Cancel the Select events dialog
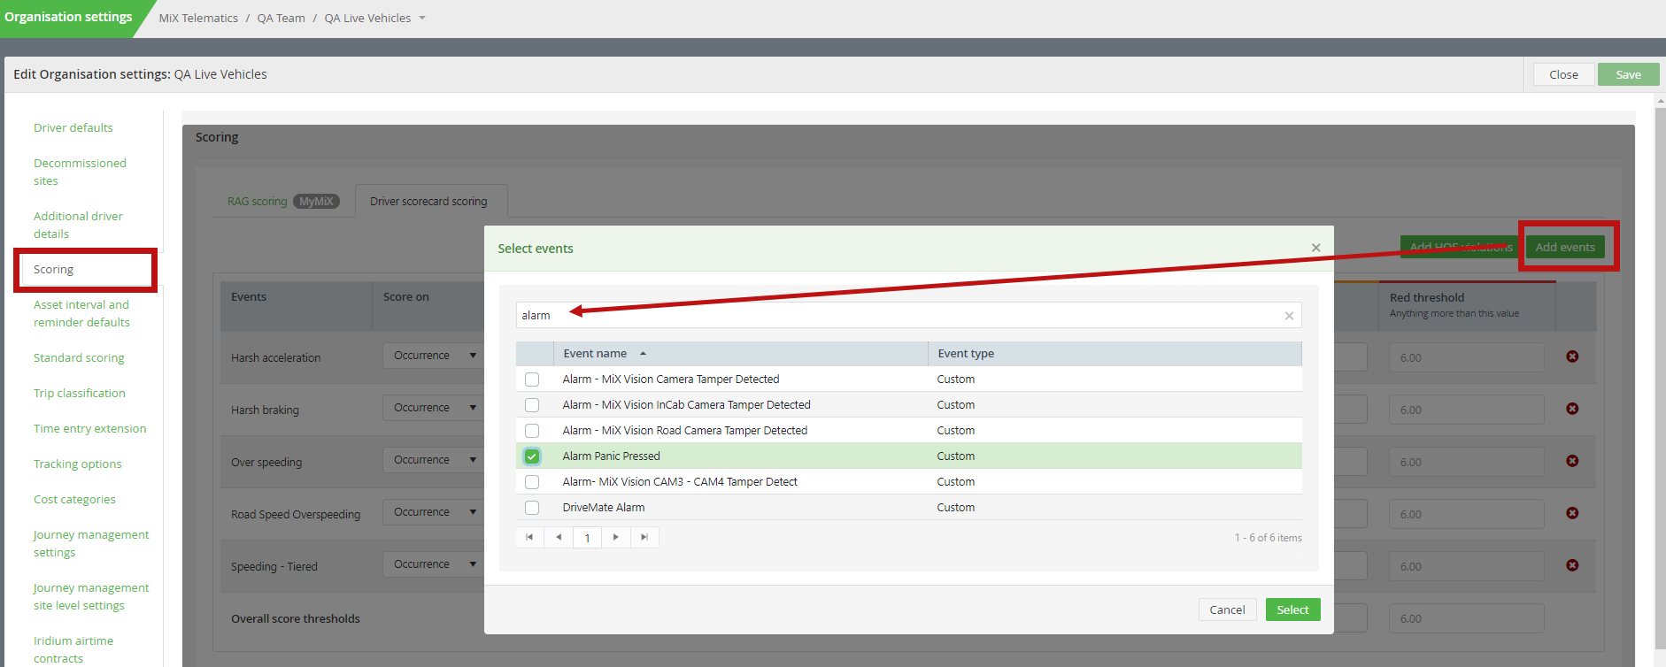This screenshot has width=1666, height=667. click(1227, 609)
